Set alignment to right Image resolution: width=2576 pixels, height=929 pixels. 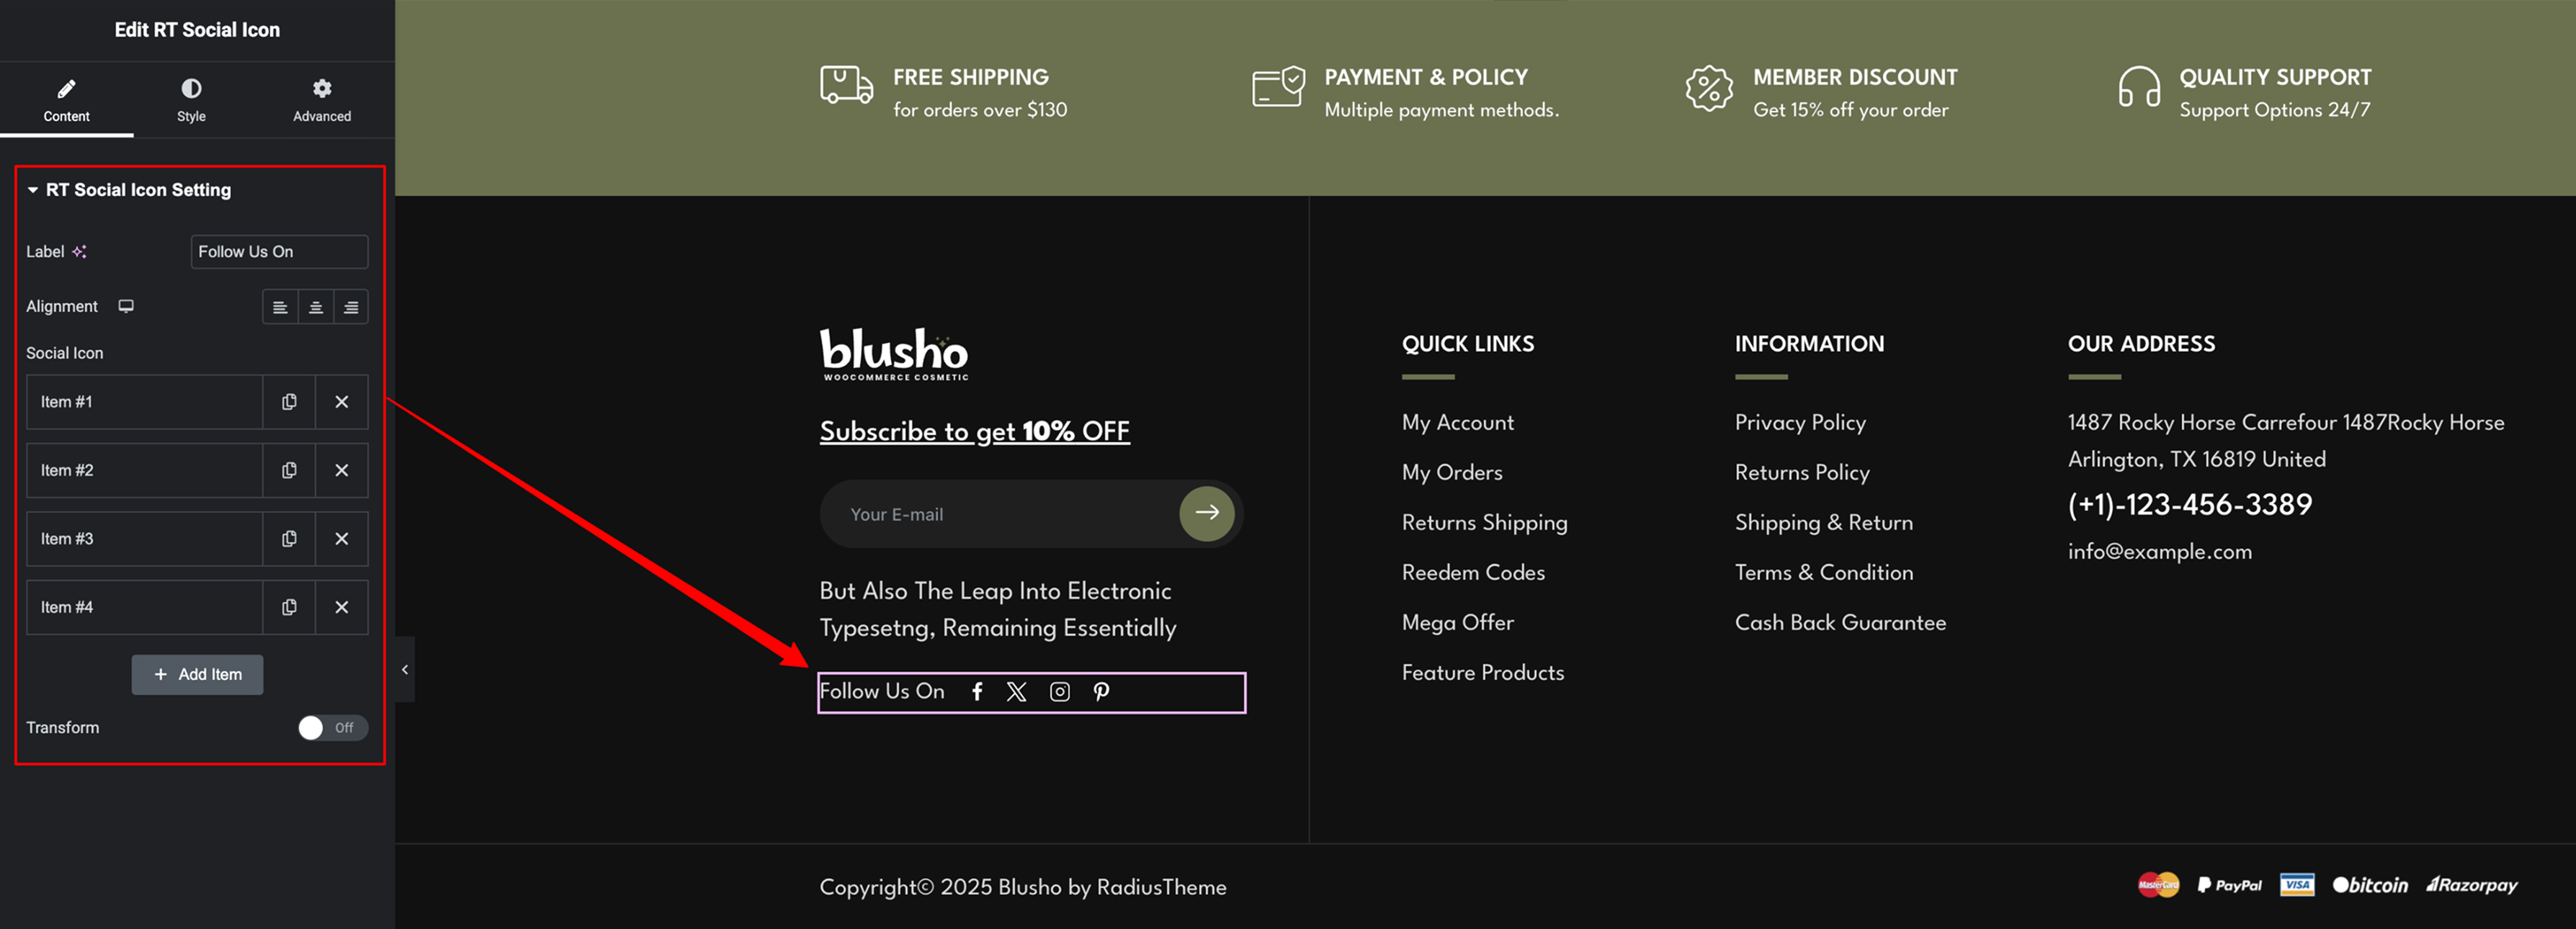click(x=351, y=307)
